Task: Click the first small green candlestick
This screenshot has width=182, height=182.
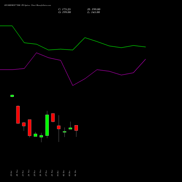Action: click(12, 96)
